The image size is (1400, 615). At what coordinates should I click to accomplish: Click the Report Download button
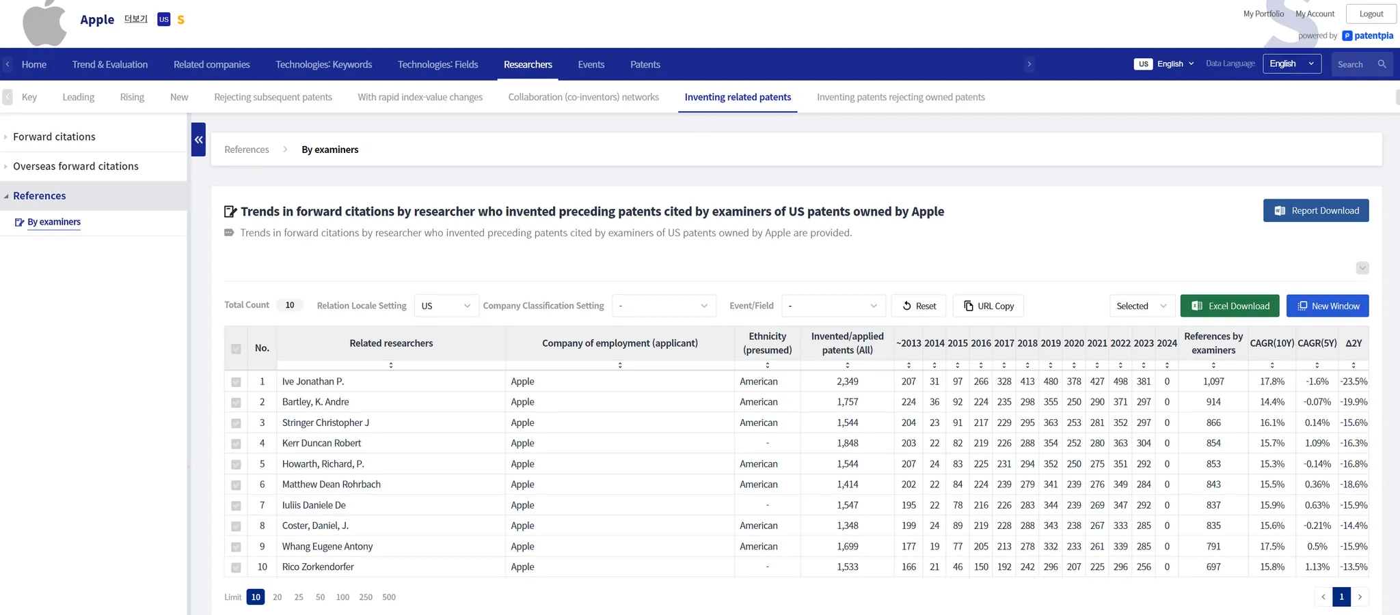[1316, 211]
